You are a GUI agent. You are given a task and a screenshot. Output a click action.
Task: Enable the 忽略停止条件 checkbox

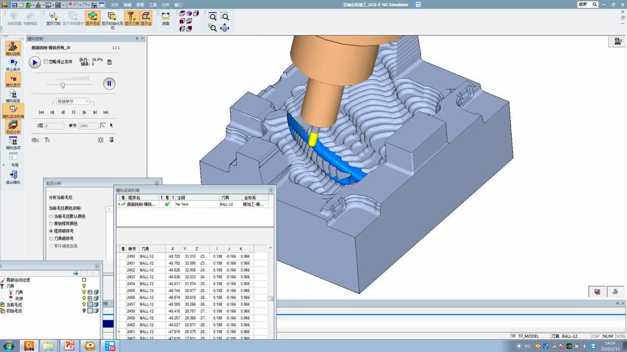click(46, 62)
